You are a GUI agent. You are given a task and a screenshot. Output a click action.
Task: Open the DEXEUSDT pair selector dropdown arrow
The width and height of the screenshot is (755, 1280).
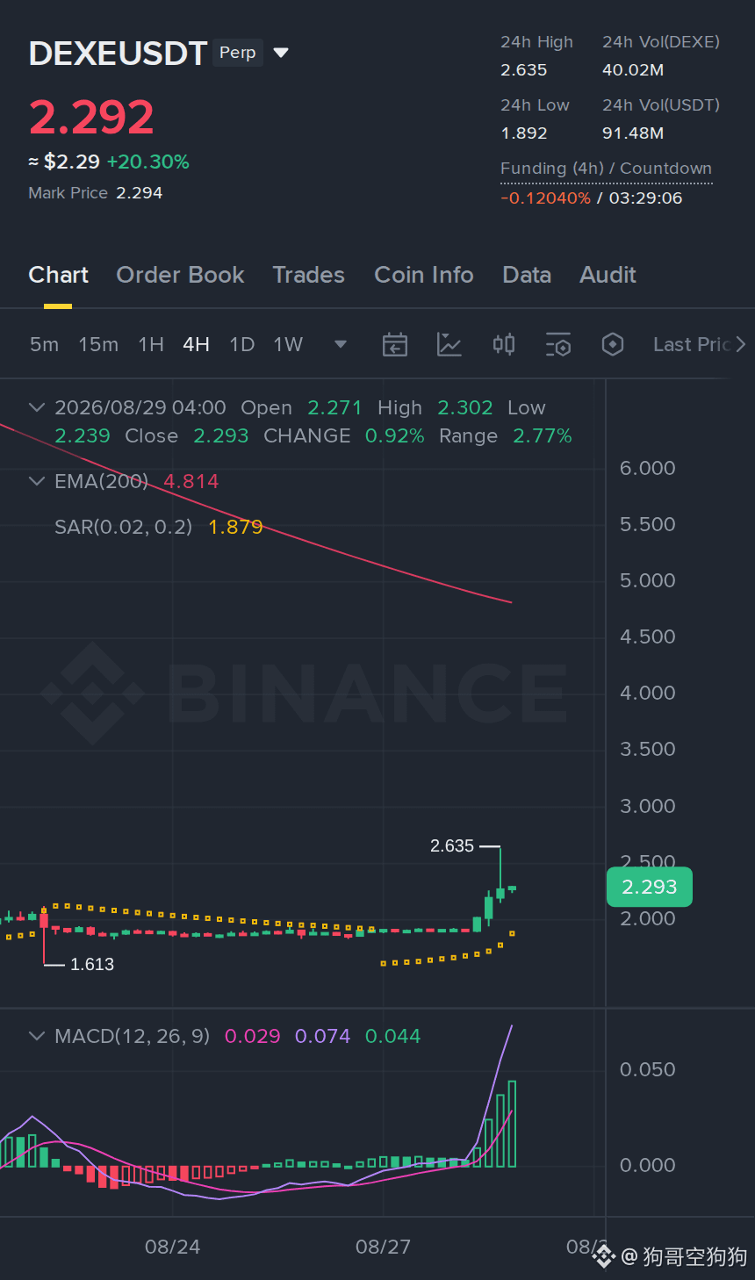tap(281, 53)
